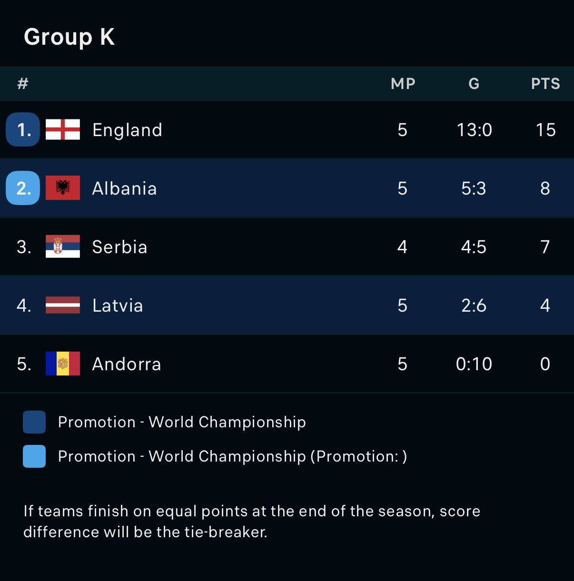
Task: Click the light blue Promotion legend swatch
Action: tap(34, 456)
